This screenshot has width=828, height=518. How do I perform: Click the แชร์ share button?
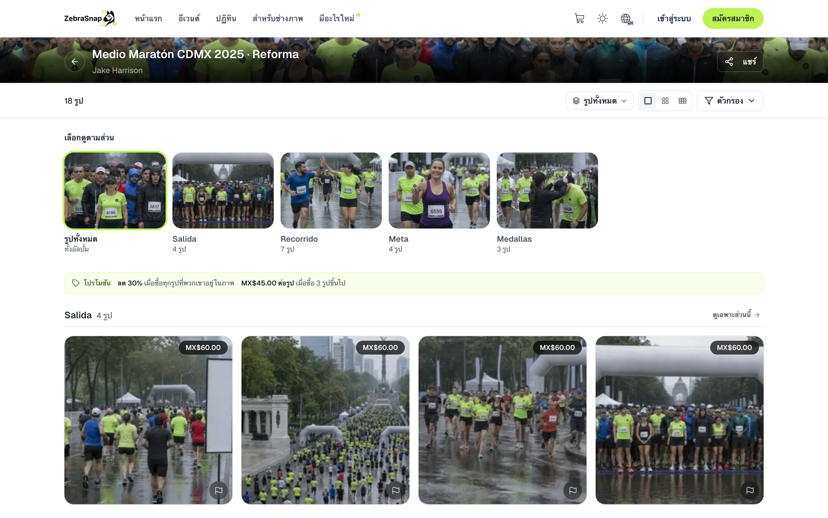point(740,62)
